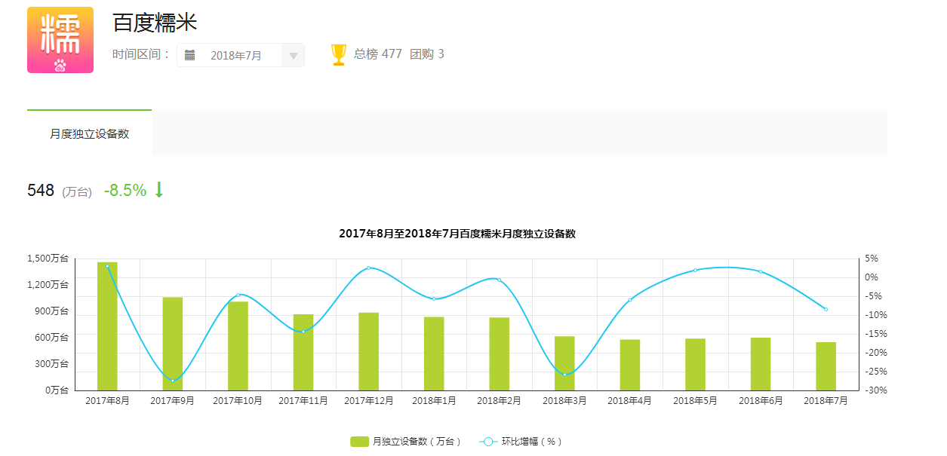Image resolution: width=947 pixels, height=456 pixels.
Task: Toggle 环比增幅 legend entry
Action: click(521, 442)
